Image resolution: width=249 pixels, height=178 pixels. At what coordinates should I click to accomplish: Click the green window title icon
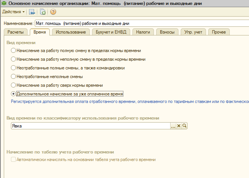pos(3,3)
